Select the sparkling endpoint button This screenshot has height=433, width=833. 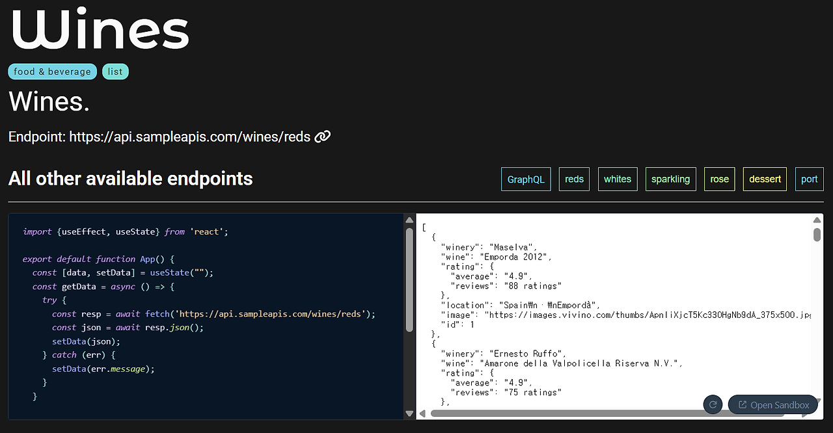(x=671, y=179)
